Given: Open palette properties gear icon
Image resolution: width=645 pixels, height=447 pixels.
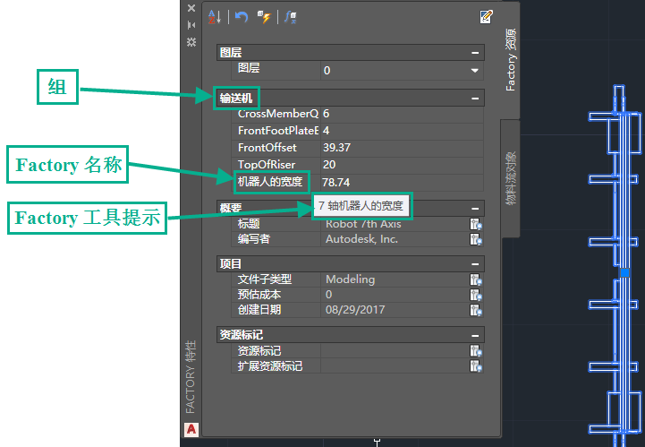Looking at the screenshot, I should point(191,42).
